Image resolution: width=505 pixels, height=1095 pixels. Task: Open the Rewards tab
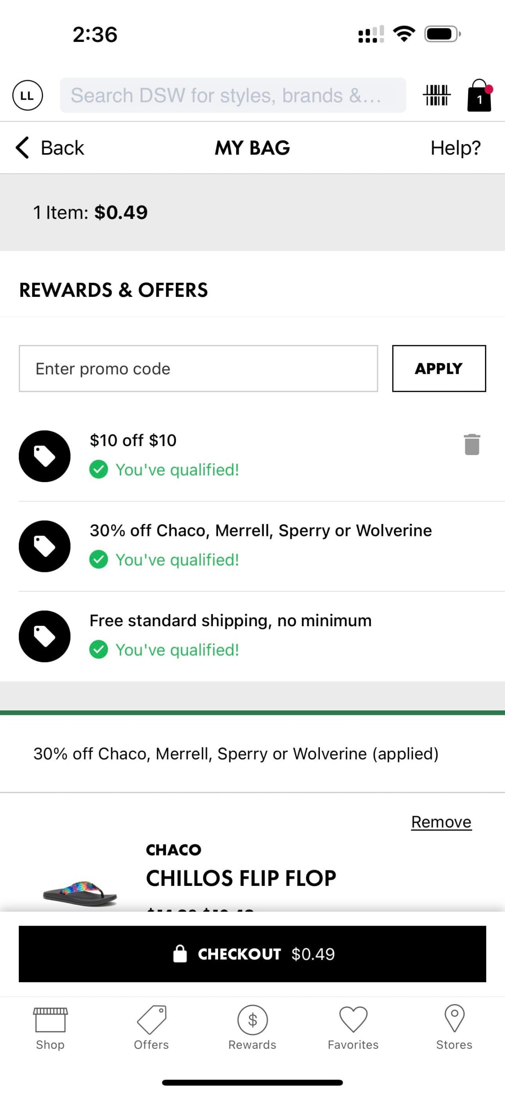252,1027
